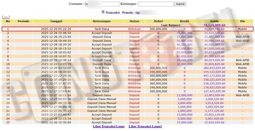Select the Last Balance value 78,124,089.60

tap(214, 25)
